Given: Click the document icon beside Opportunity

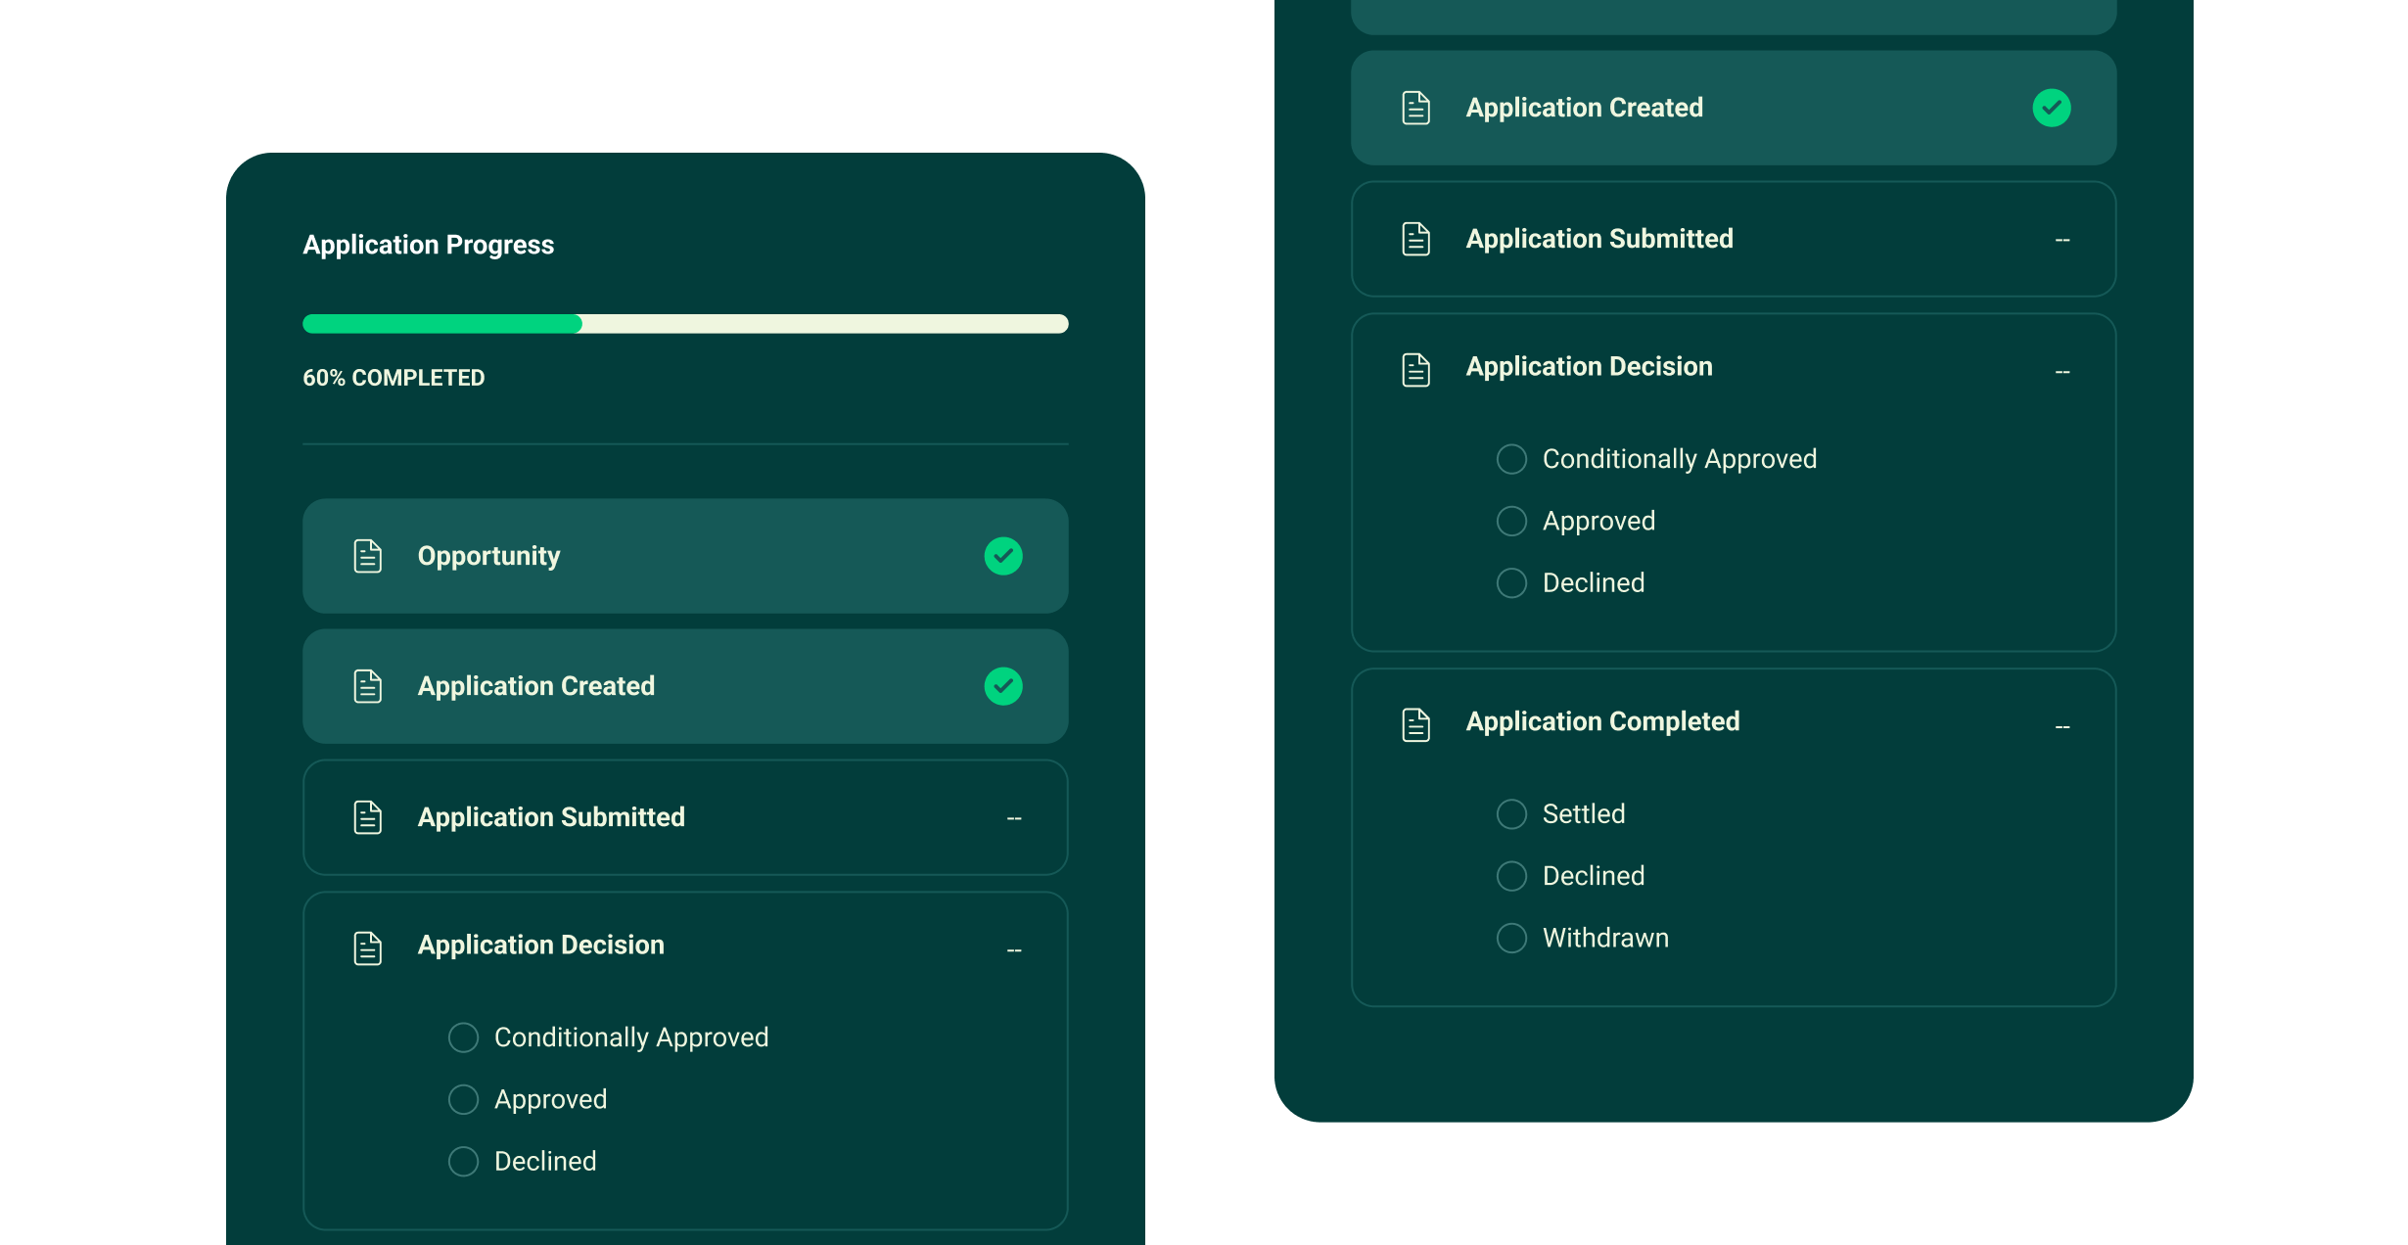Looking at the screenshot, I should (367, 556).
